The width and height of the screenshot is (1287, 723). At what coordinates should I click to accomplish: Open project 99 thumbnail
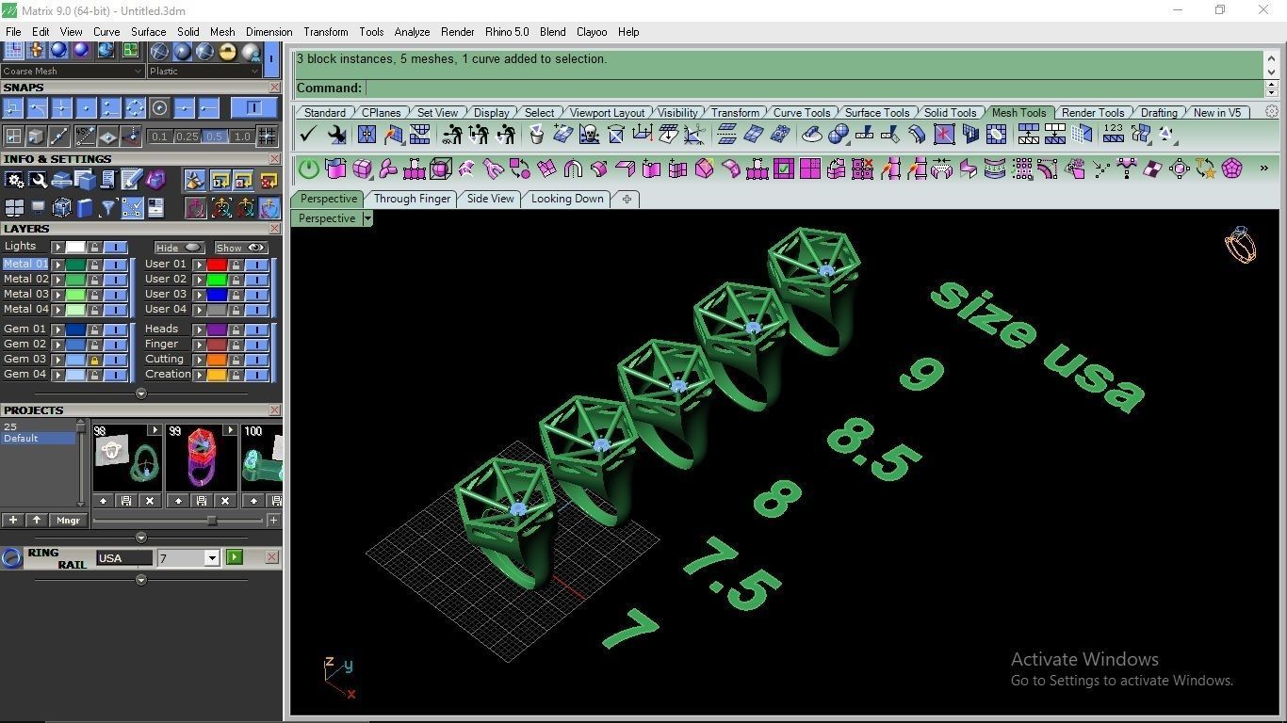coord(201,458)
